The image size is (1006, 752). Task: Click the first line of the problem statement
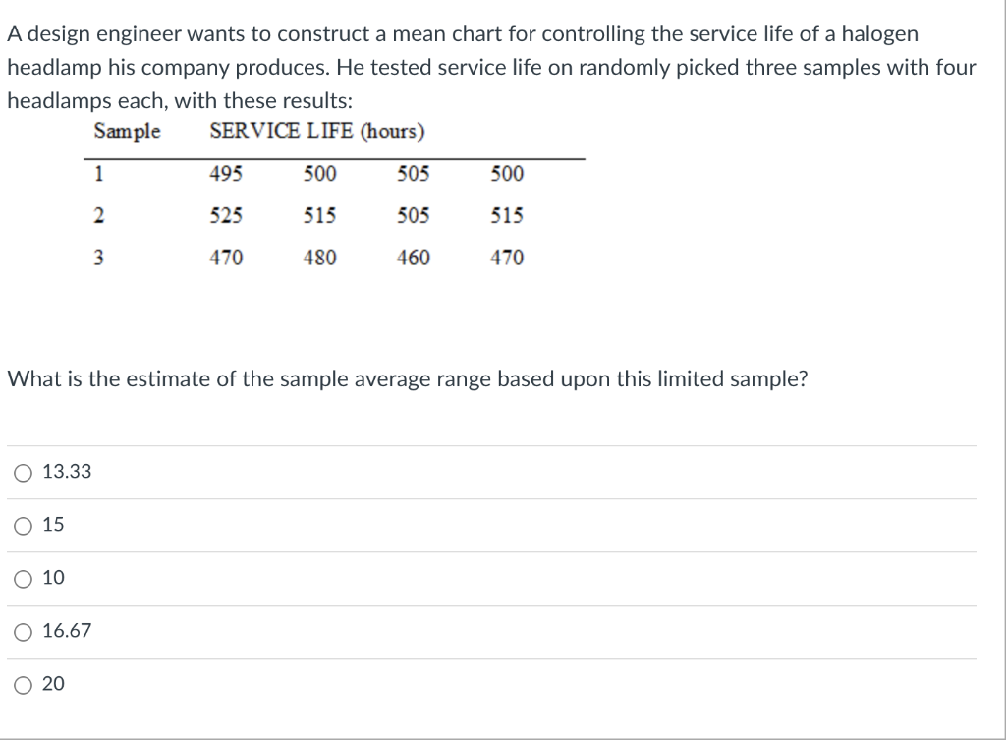point(462,32)
